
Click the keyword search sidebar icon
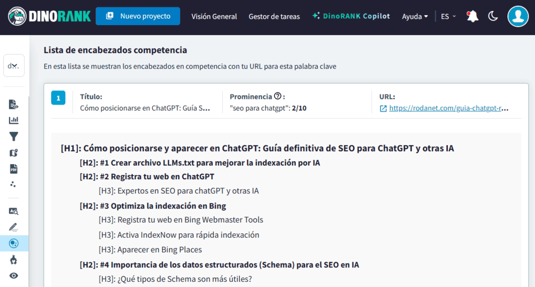[14, 211]
